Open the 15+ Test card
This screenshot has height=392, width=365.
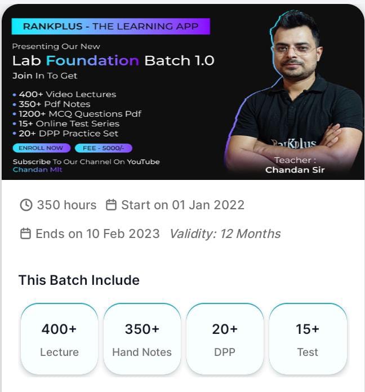(308, 339)
